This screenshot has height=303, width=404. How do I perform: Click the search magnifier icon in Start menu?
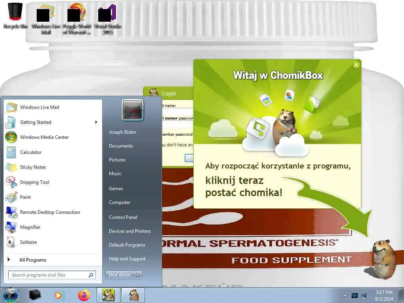point(91,275)
